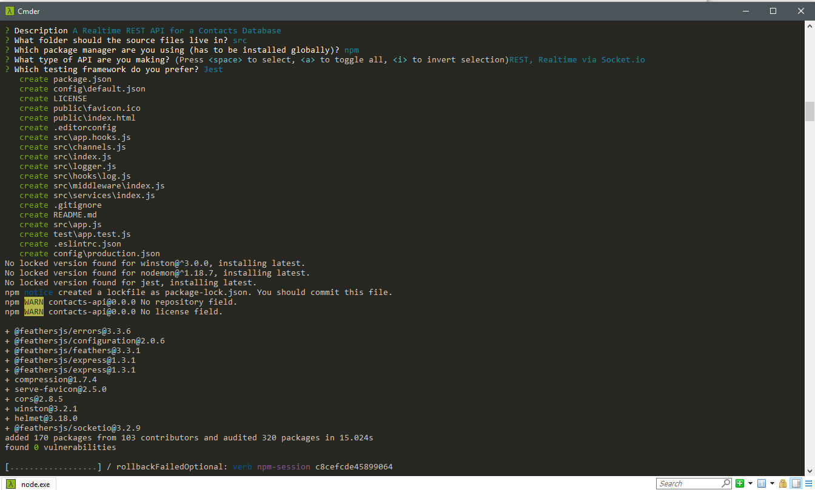Viewport: 815px width, 490px height.
Task: Click the 'cors@2.8.5' line
Action: coord(34,399)
